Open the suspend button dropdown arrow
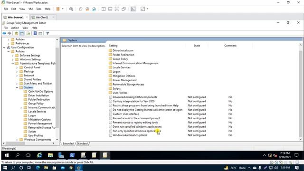 click(x=62, y=9)
